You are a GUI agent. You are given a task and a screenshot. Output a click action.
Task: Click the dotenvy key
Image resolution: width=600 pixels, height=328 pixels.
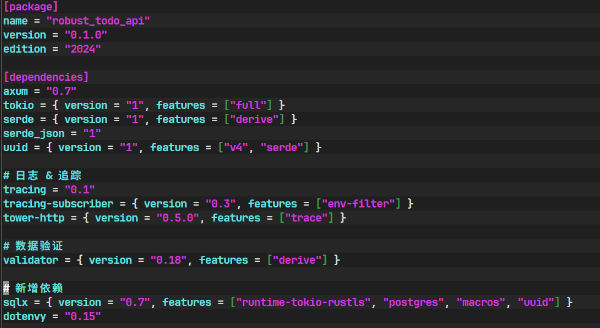tap(24, 316)
